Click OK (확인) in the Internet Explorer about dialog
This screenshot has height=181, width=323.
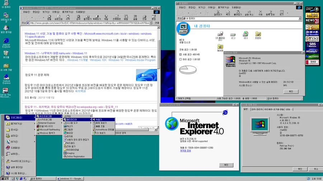(x=226, y=165)
